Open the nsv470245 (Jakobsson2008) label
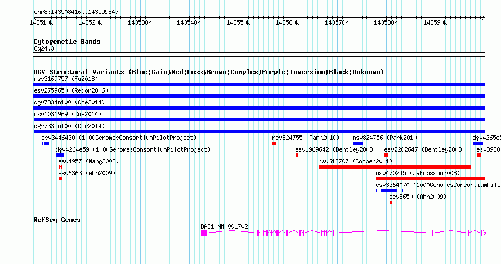The width and height of the screenshot is (501, 264). tap(418, 173)
